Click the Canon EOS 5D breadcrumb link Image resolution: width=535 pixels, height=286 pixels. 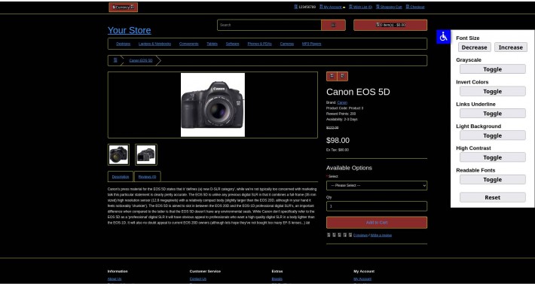141,60
